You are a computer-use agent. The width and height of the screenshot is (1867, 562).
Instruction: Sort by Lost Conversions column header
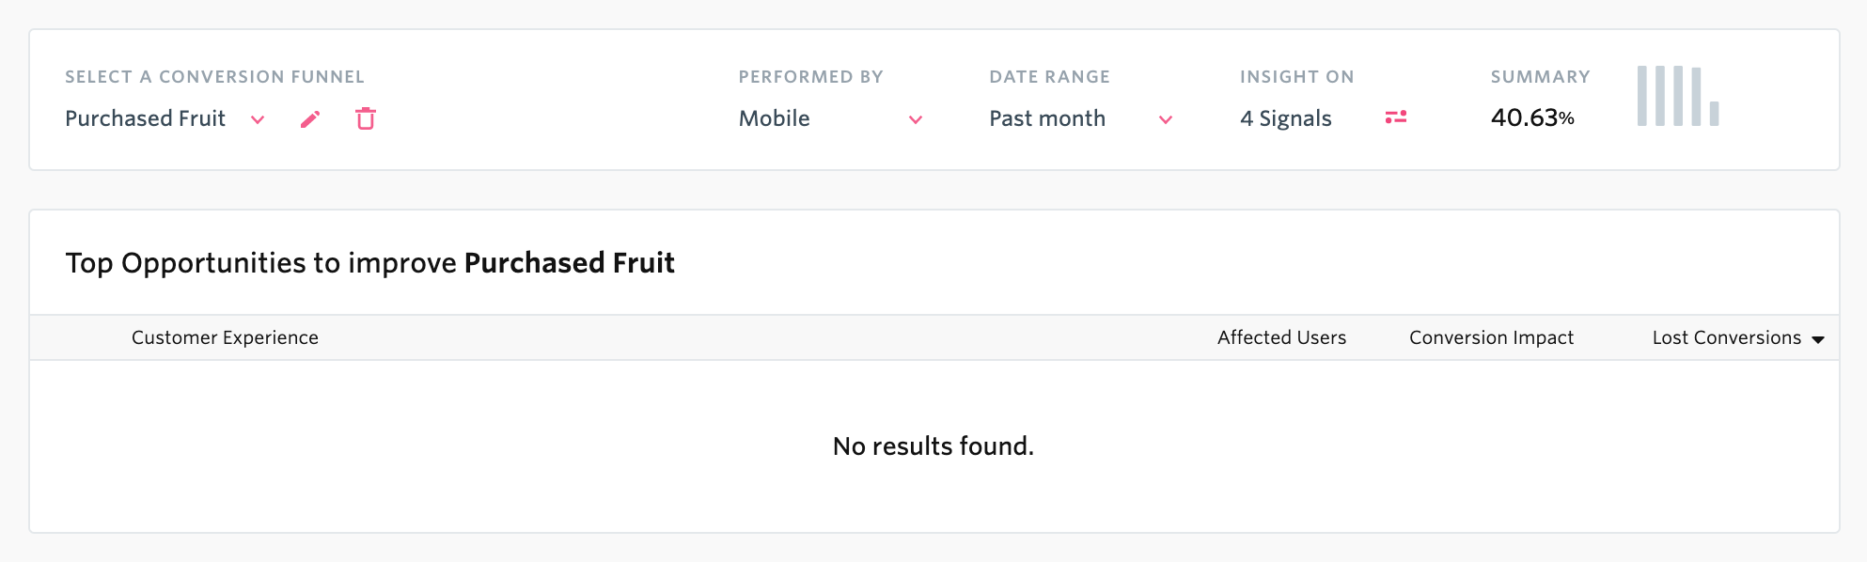click(1727, 337)
